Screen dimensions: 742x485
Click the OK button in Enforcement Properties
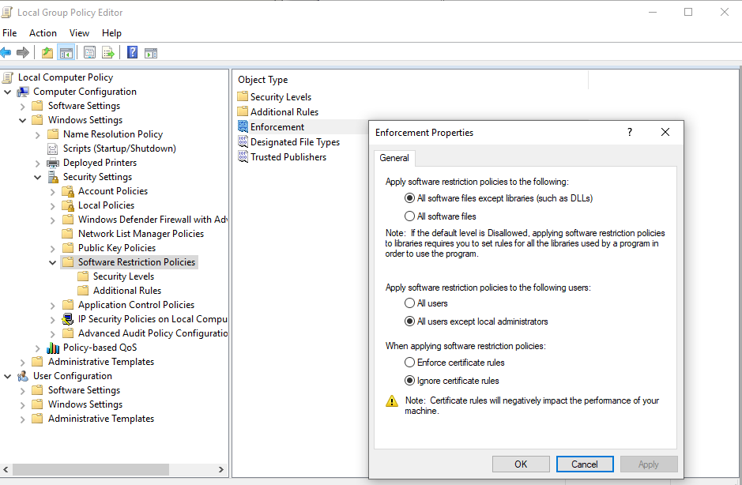click(x=521, y=464)
